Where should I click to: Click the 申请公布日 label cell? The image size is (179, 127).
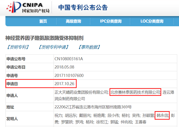point(30,67)
